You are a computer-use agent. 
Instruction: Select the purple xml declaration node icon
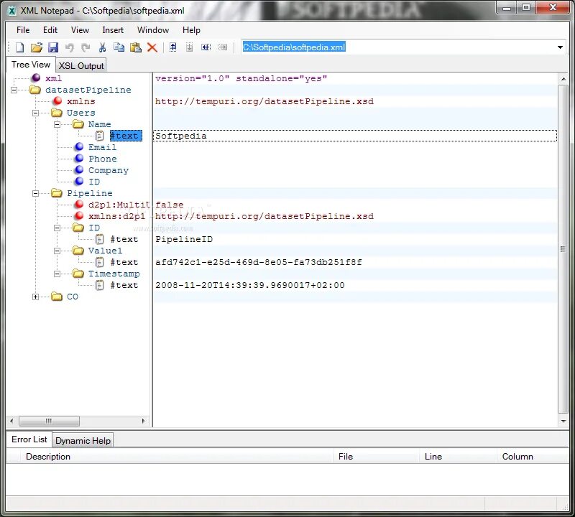tap(36, 78)
